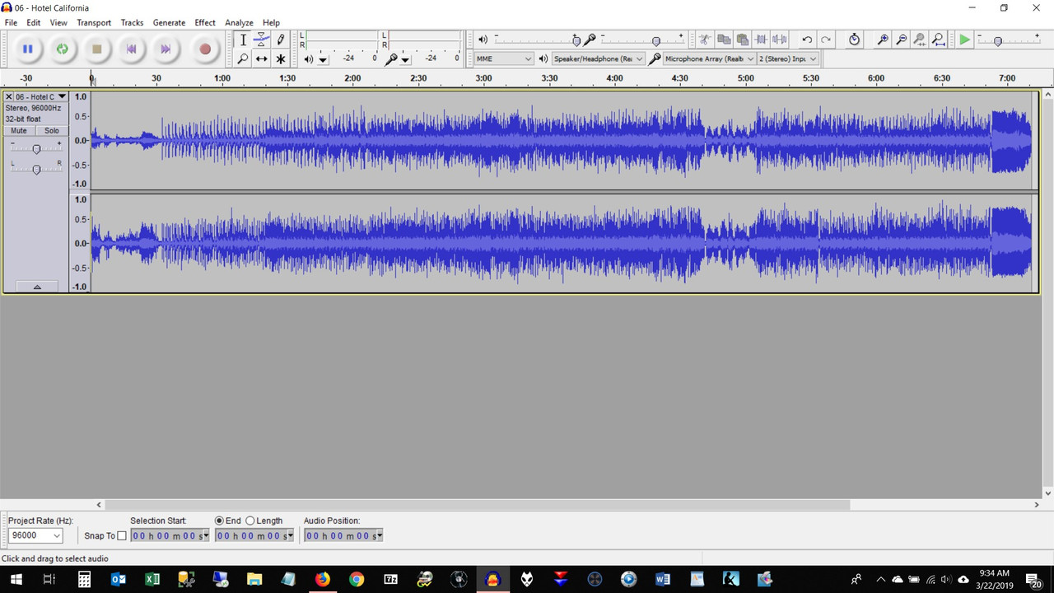The height and width of the screenshot is (593, 1054).
Task: Open the View menu
Action: (x=58, y=22)
